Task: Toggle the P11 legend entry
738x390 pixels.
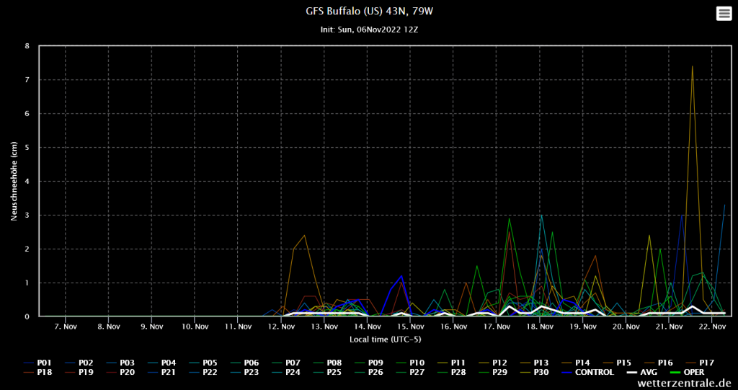Action: 458,362
